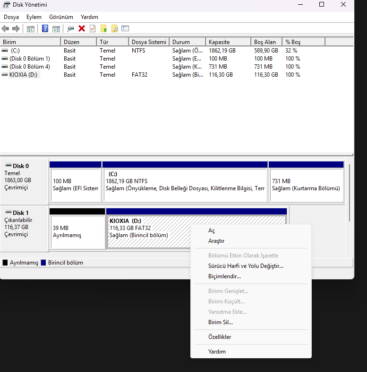Click the 32 % free cell
The height and width of the screenshot is (372, 367).
point(291,51)
